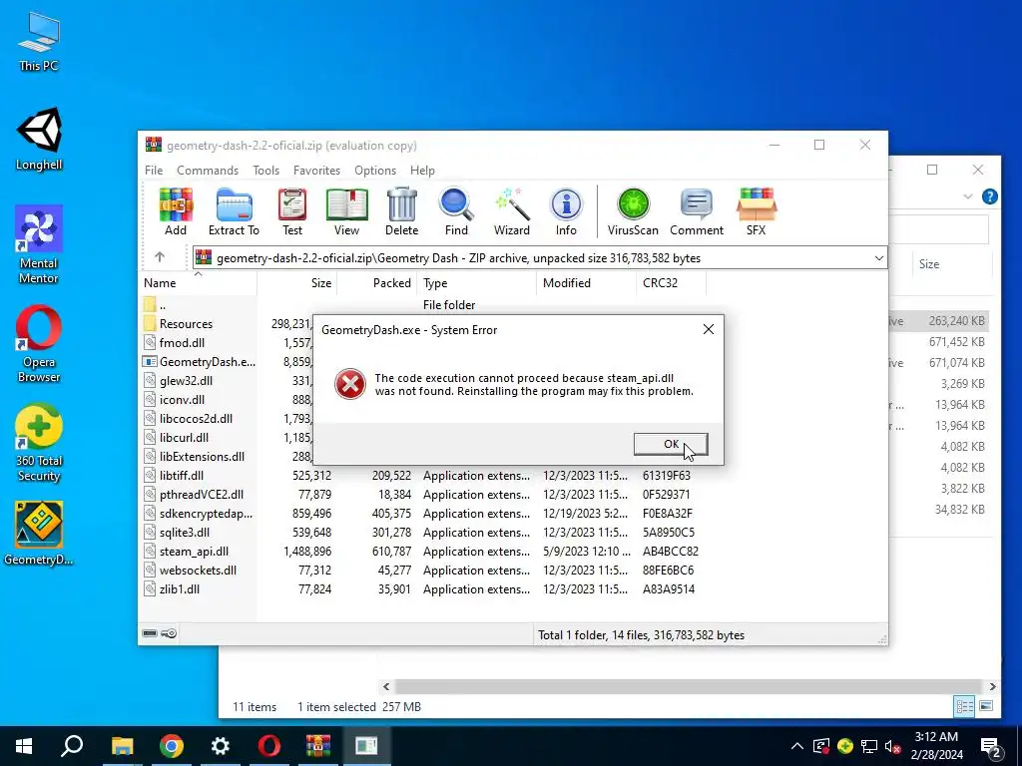The image size is (1022, 766).
Task: Open the Commands menu
Action: (x=208, y=170)
